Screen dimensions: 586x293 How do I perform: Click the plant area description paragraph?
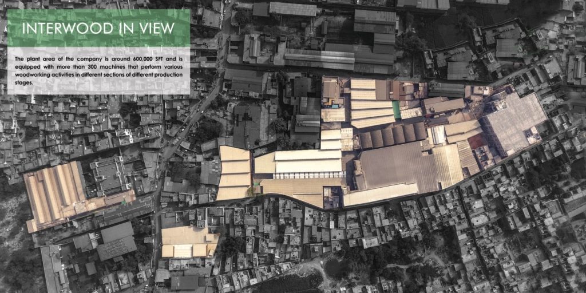coord(98,70)
